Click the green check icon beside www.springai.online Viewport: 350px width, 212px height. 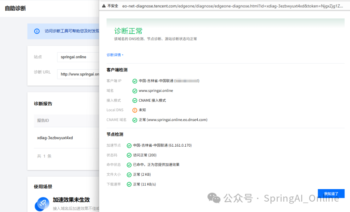click(x=135, y=91)
